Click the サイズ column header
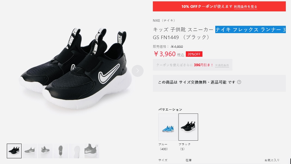The image size is (291, 164). (163, 160)
